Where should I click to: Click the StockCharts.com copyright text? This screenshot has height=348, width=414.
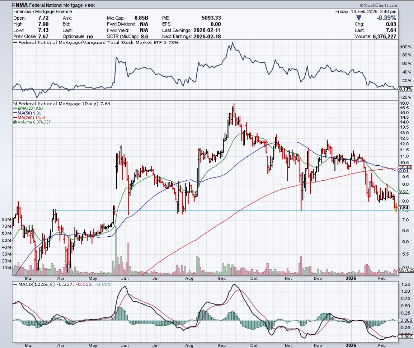(x=379, y=5)
